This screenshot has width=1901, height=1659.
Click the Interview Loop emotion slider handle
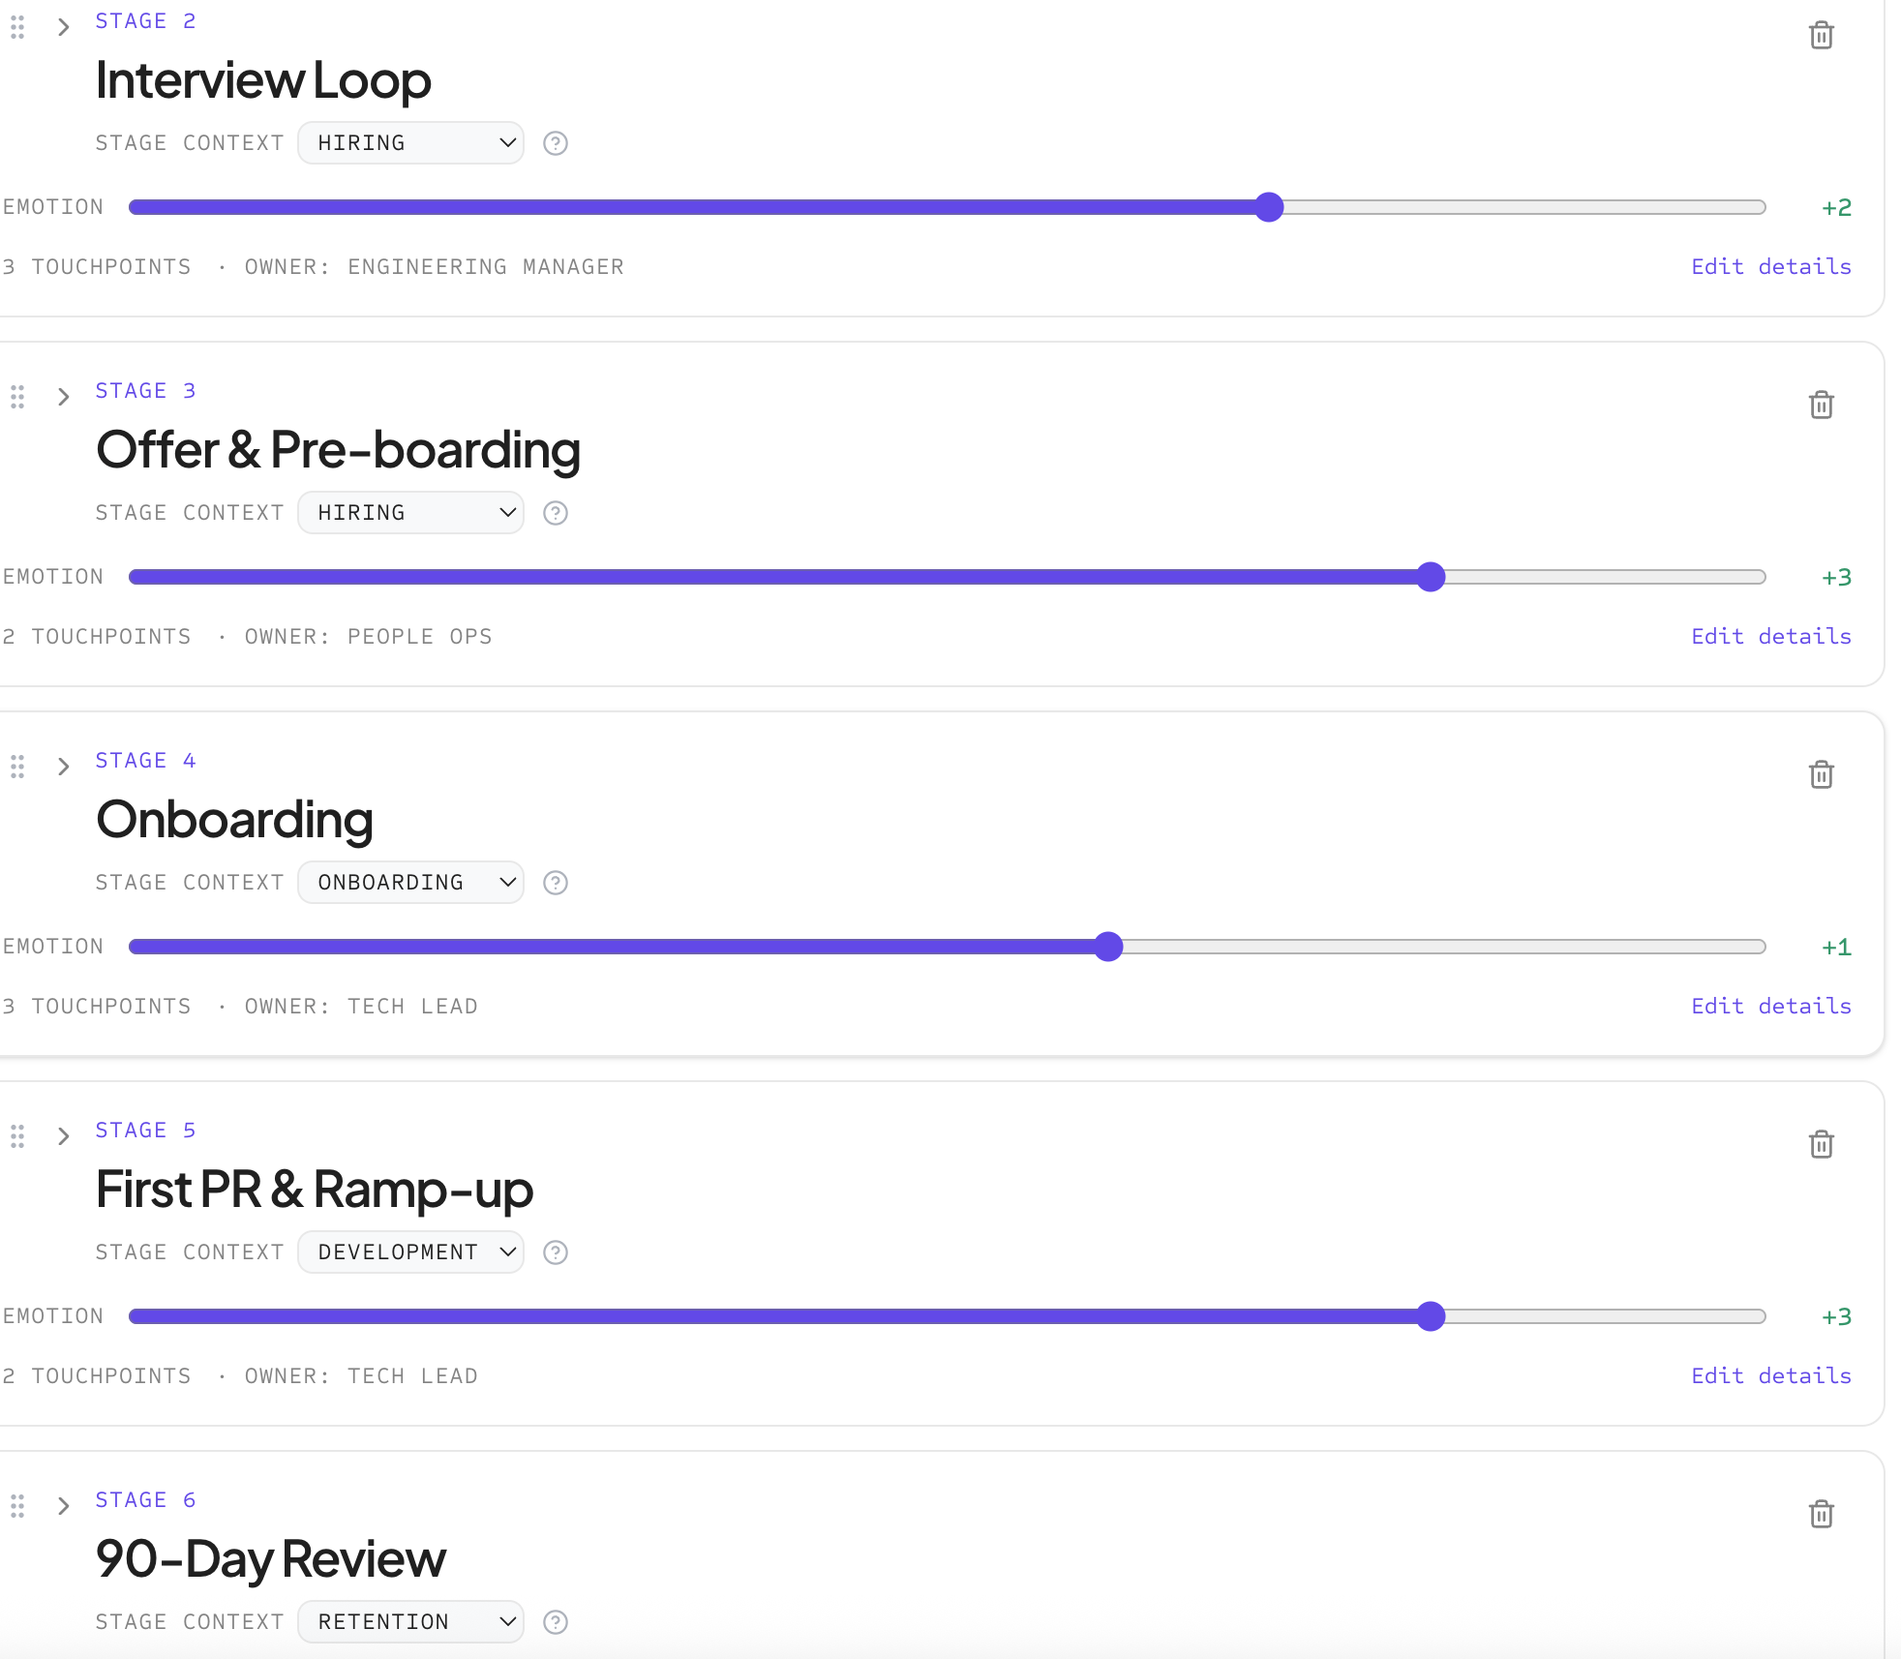pyautogui.click(x=1269, y=207)
